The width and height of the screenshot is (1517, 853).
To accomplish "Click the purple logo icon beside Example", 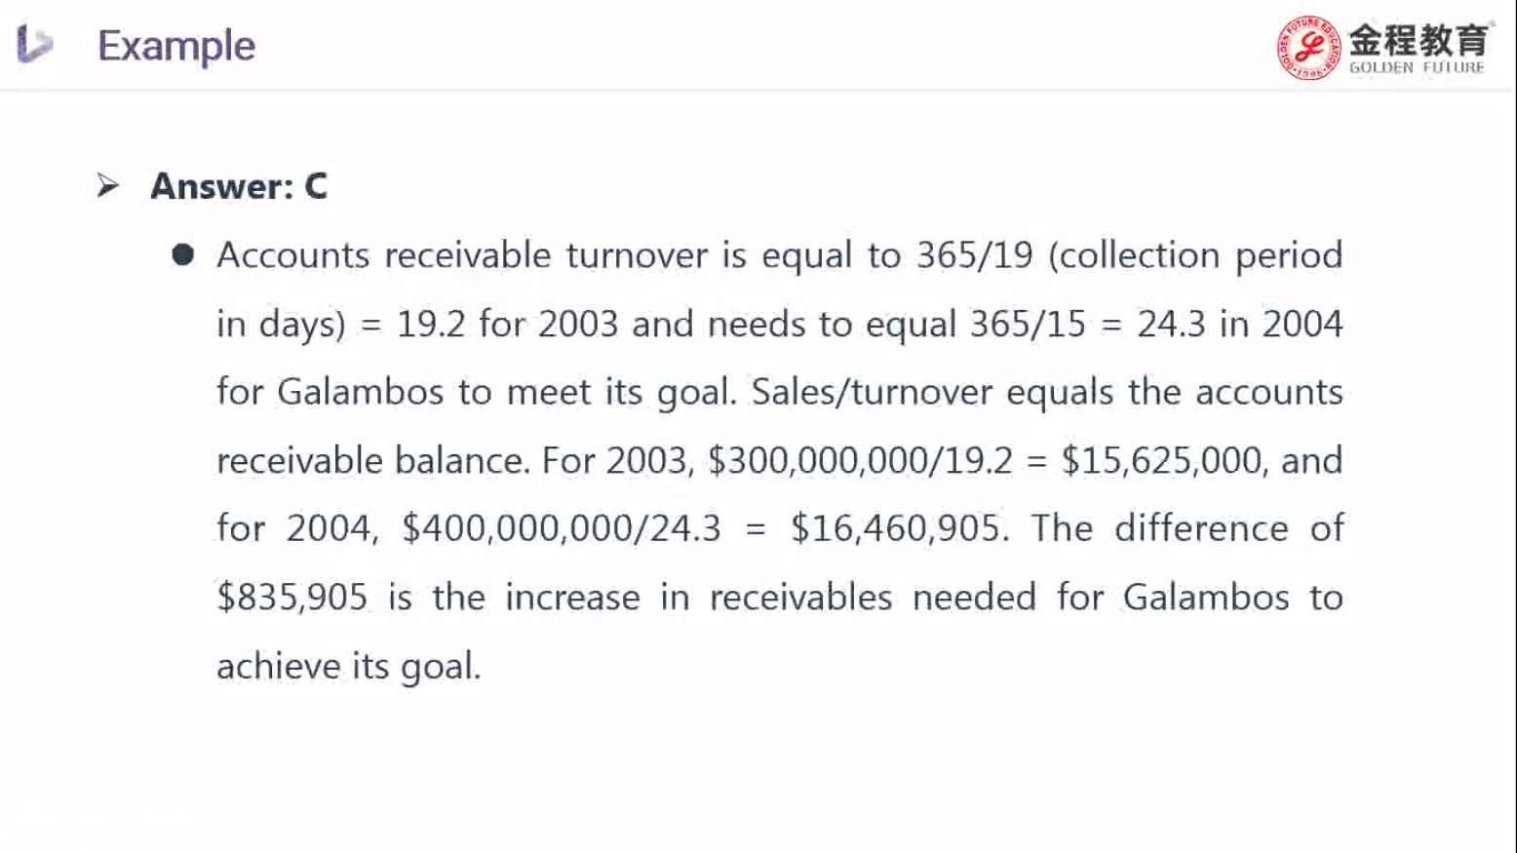I will [x=34, y=44].
